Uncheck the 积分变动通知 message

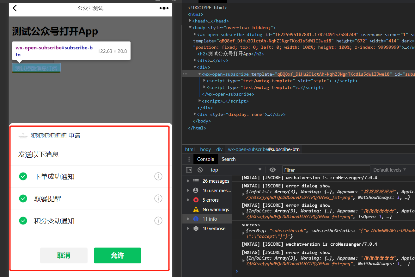click(23, 221)
